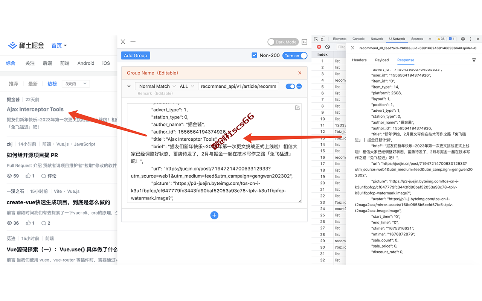Open the create-vue快速生成项目 article

tap(58, 202)
